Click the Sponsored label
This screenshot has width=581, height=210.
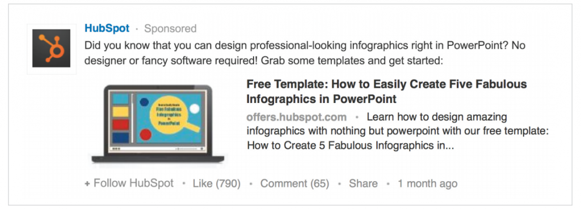pos(170,28)
